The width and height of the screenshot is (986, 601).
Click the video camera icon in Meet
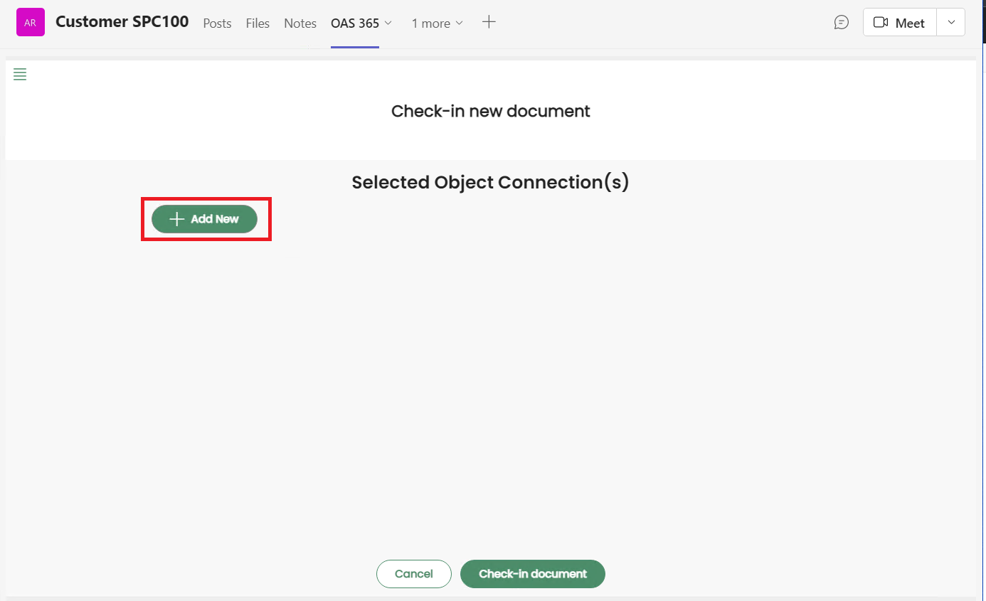(881, 23)
